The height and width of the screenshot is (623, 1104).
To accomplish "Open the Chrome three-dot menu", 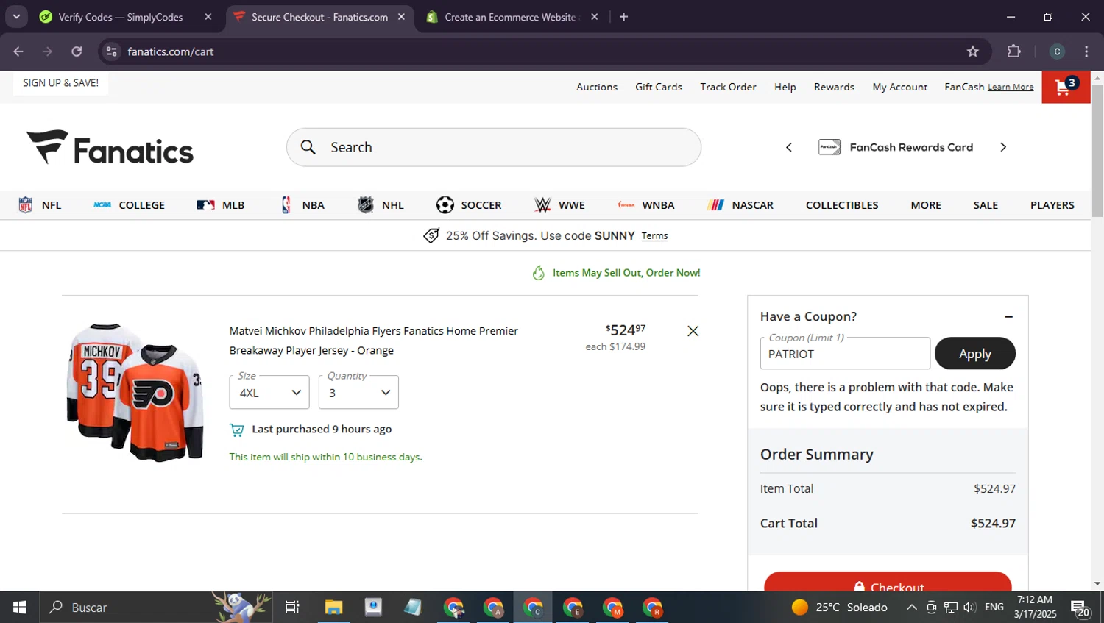I will pyautogui.click(x=1086, y=51).
